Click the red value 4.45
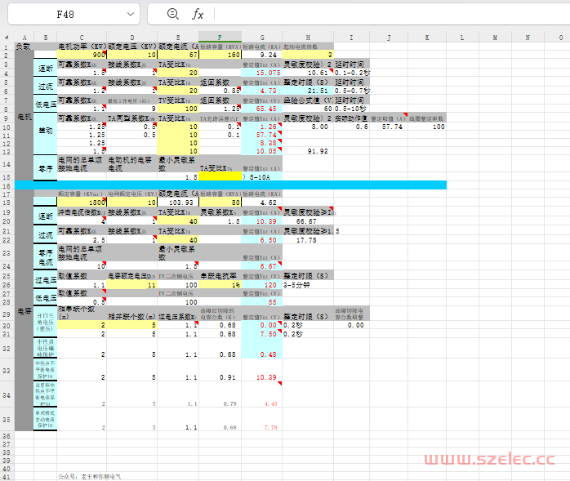The image size is (570, 481). 262,394
